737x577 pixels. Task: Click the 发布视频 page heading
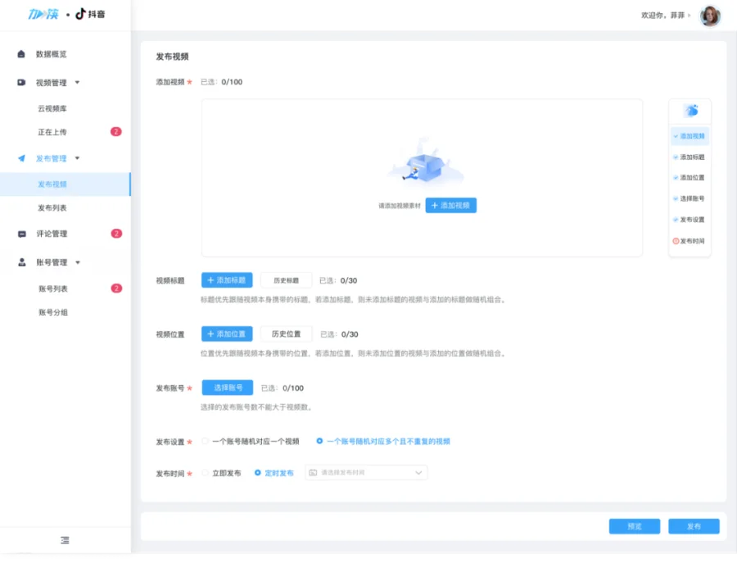click(172, 57)
